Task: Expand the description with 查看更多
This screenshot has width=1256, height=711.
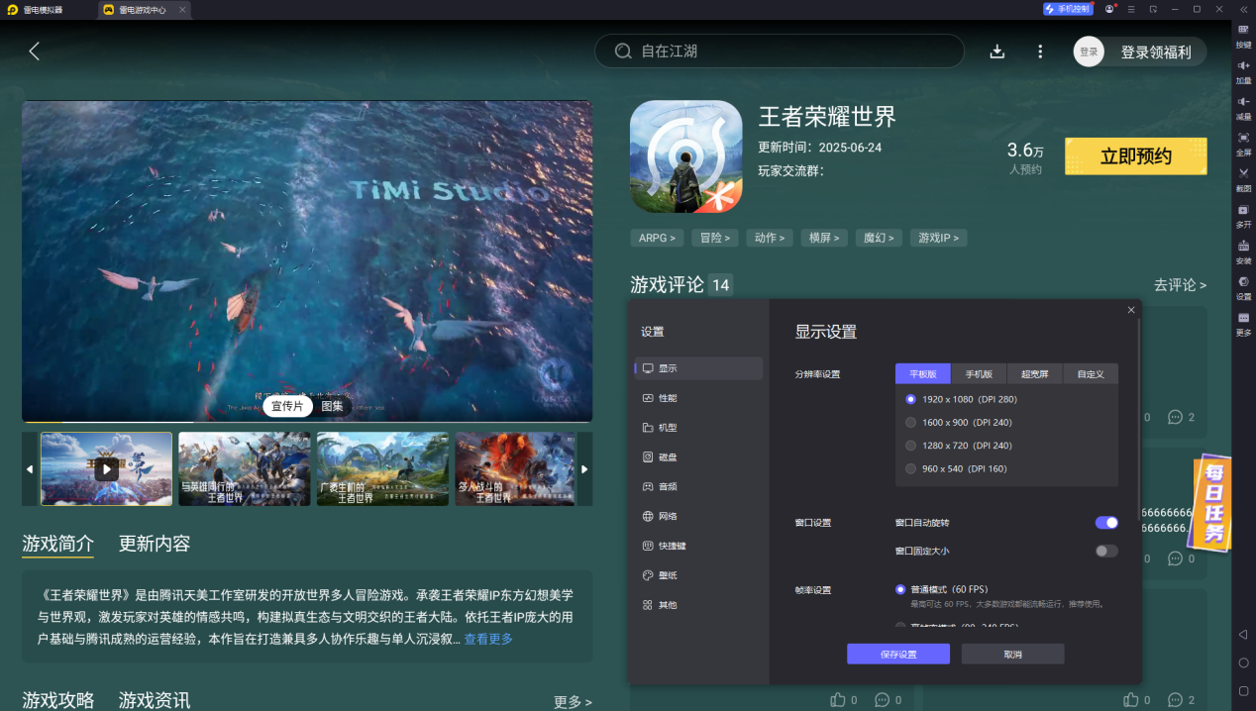Action: [488, 640]
